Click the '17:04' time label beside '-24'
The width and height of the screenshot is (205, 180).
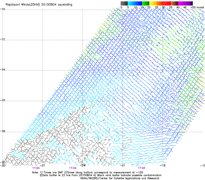(73, 168)
